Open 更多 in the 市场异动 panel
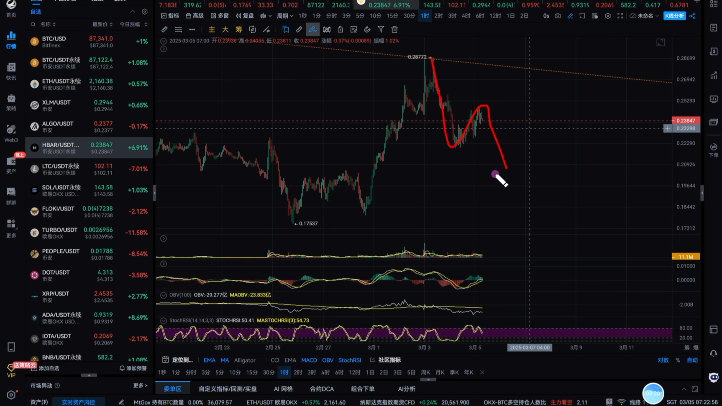The width and height of the screenshot is (722, 406). click(140, 386)
